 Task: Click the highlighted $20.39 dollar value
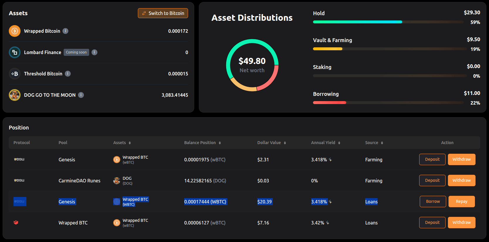click(265, 202)
